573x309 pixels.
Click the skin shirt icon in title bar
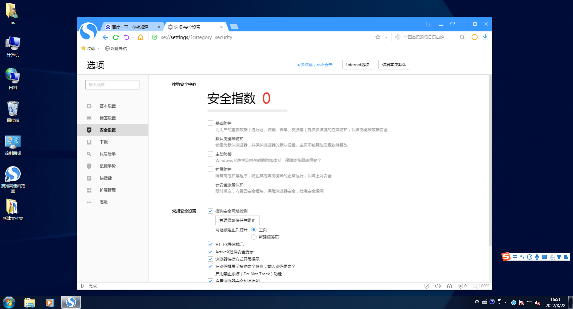pyautogui.click(x=452, y=24)
